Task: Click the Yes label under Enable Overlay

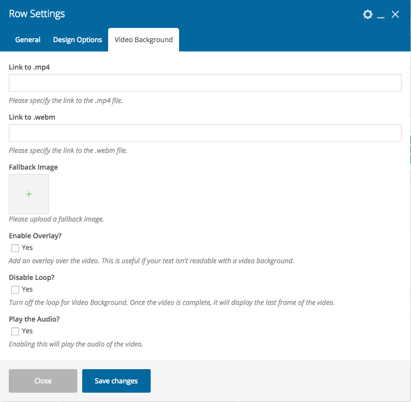Action: click(27, 248)
